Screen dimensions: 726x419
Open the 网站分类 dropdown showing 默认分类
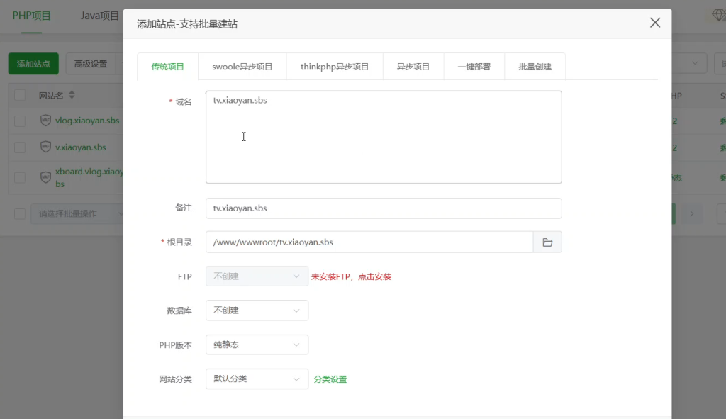tap(257, 379)
